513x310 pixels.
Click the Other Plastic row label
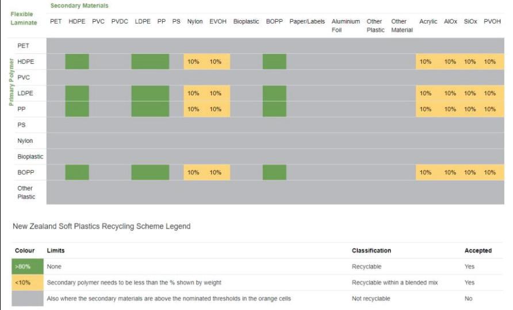click(26, 192)
